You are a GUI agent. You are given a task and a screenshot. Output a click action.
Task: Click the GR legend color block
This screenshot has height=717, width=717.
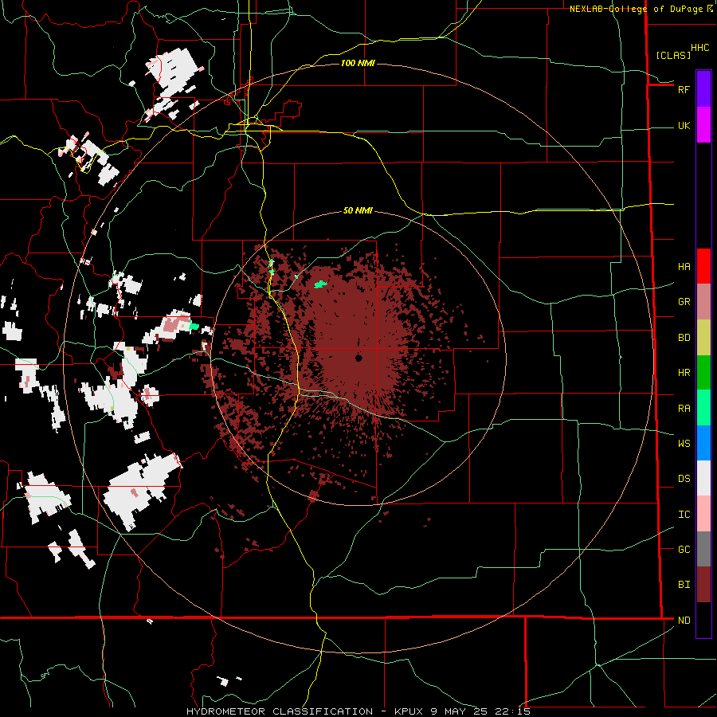click(x=703, y=301)
